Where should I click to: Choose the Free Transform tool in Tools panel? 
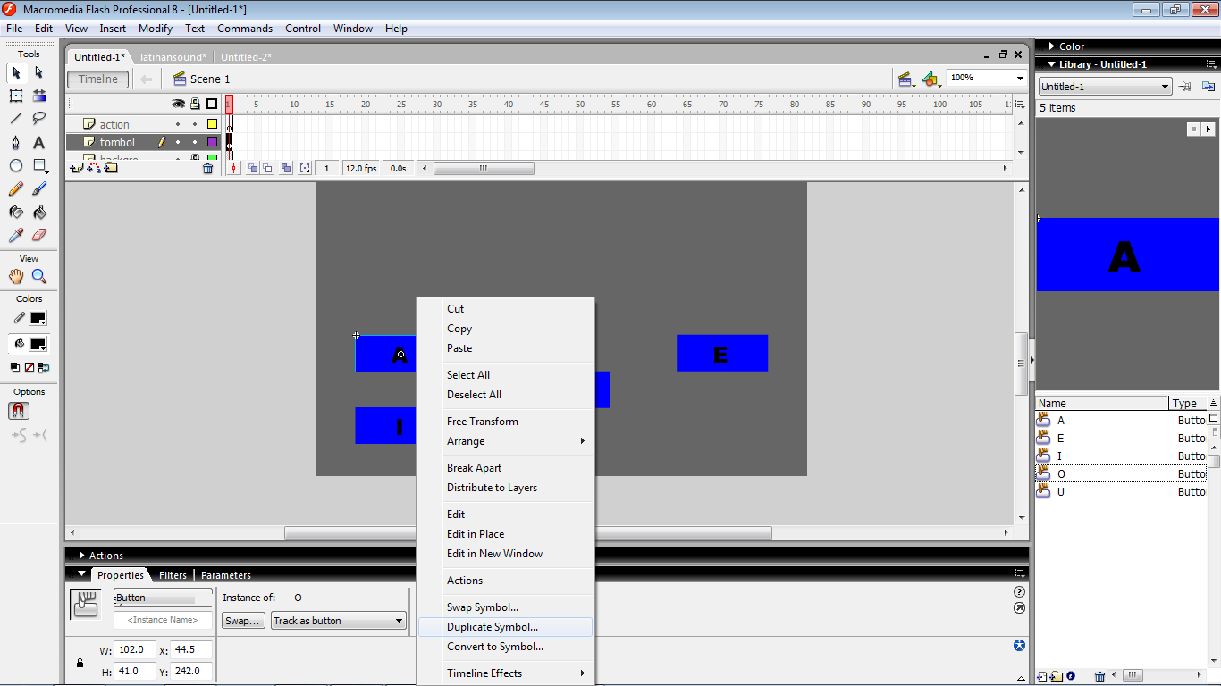16,96
